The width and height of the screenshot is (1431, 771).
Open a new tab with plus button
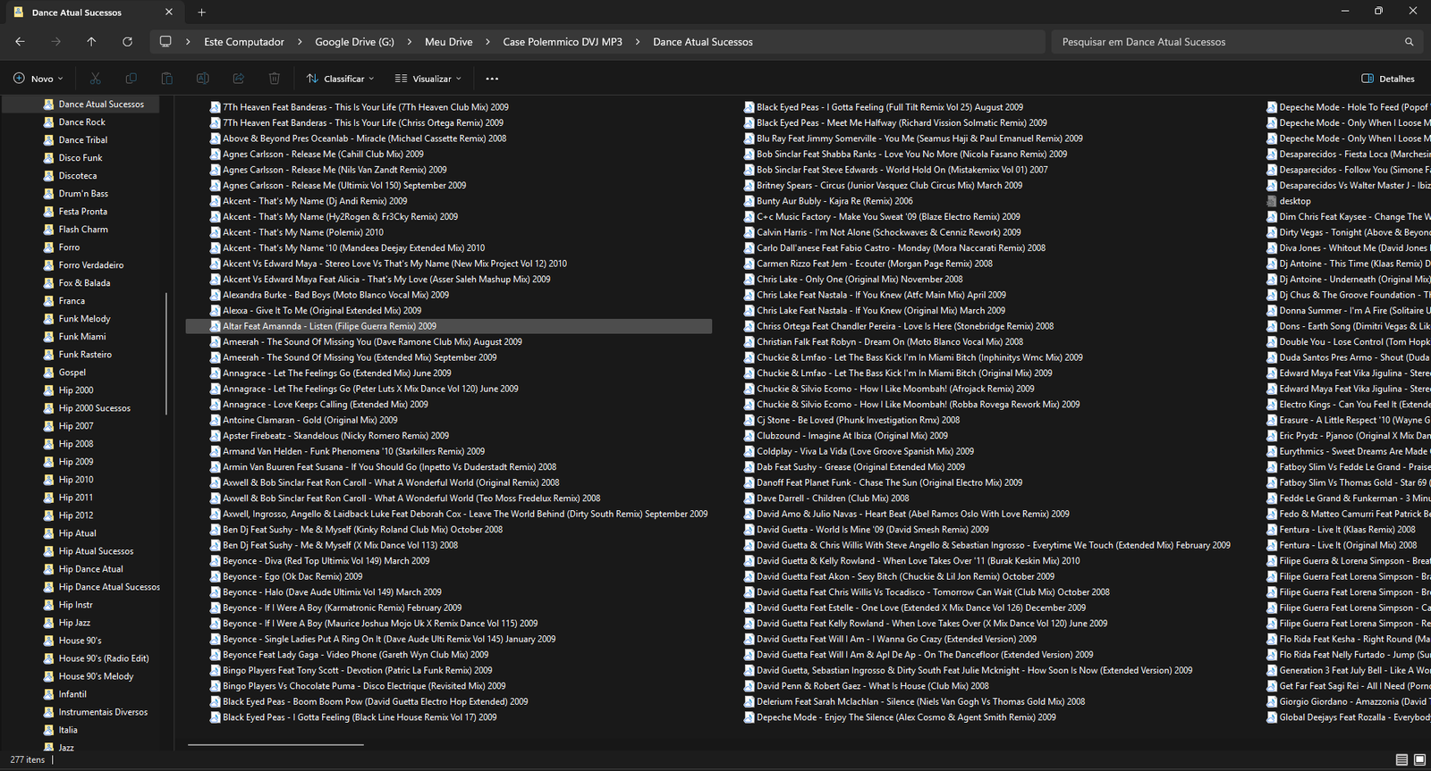click(201, 13)
